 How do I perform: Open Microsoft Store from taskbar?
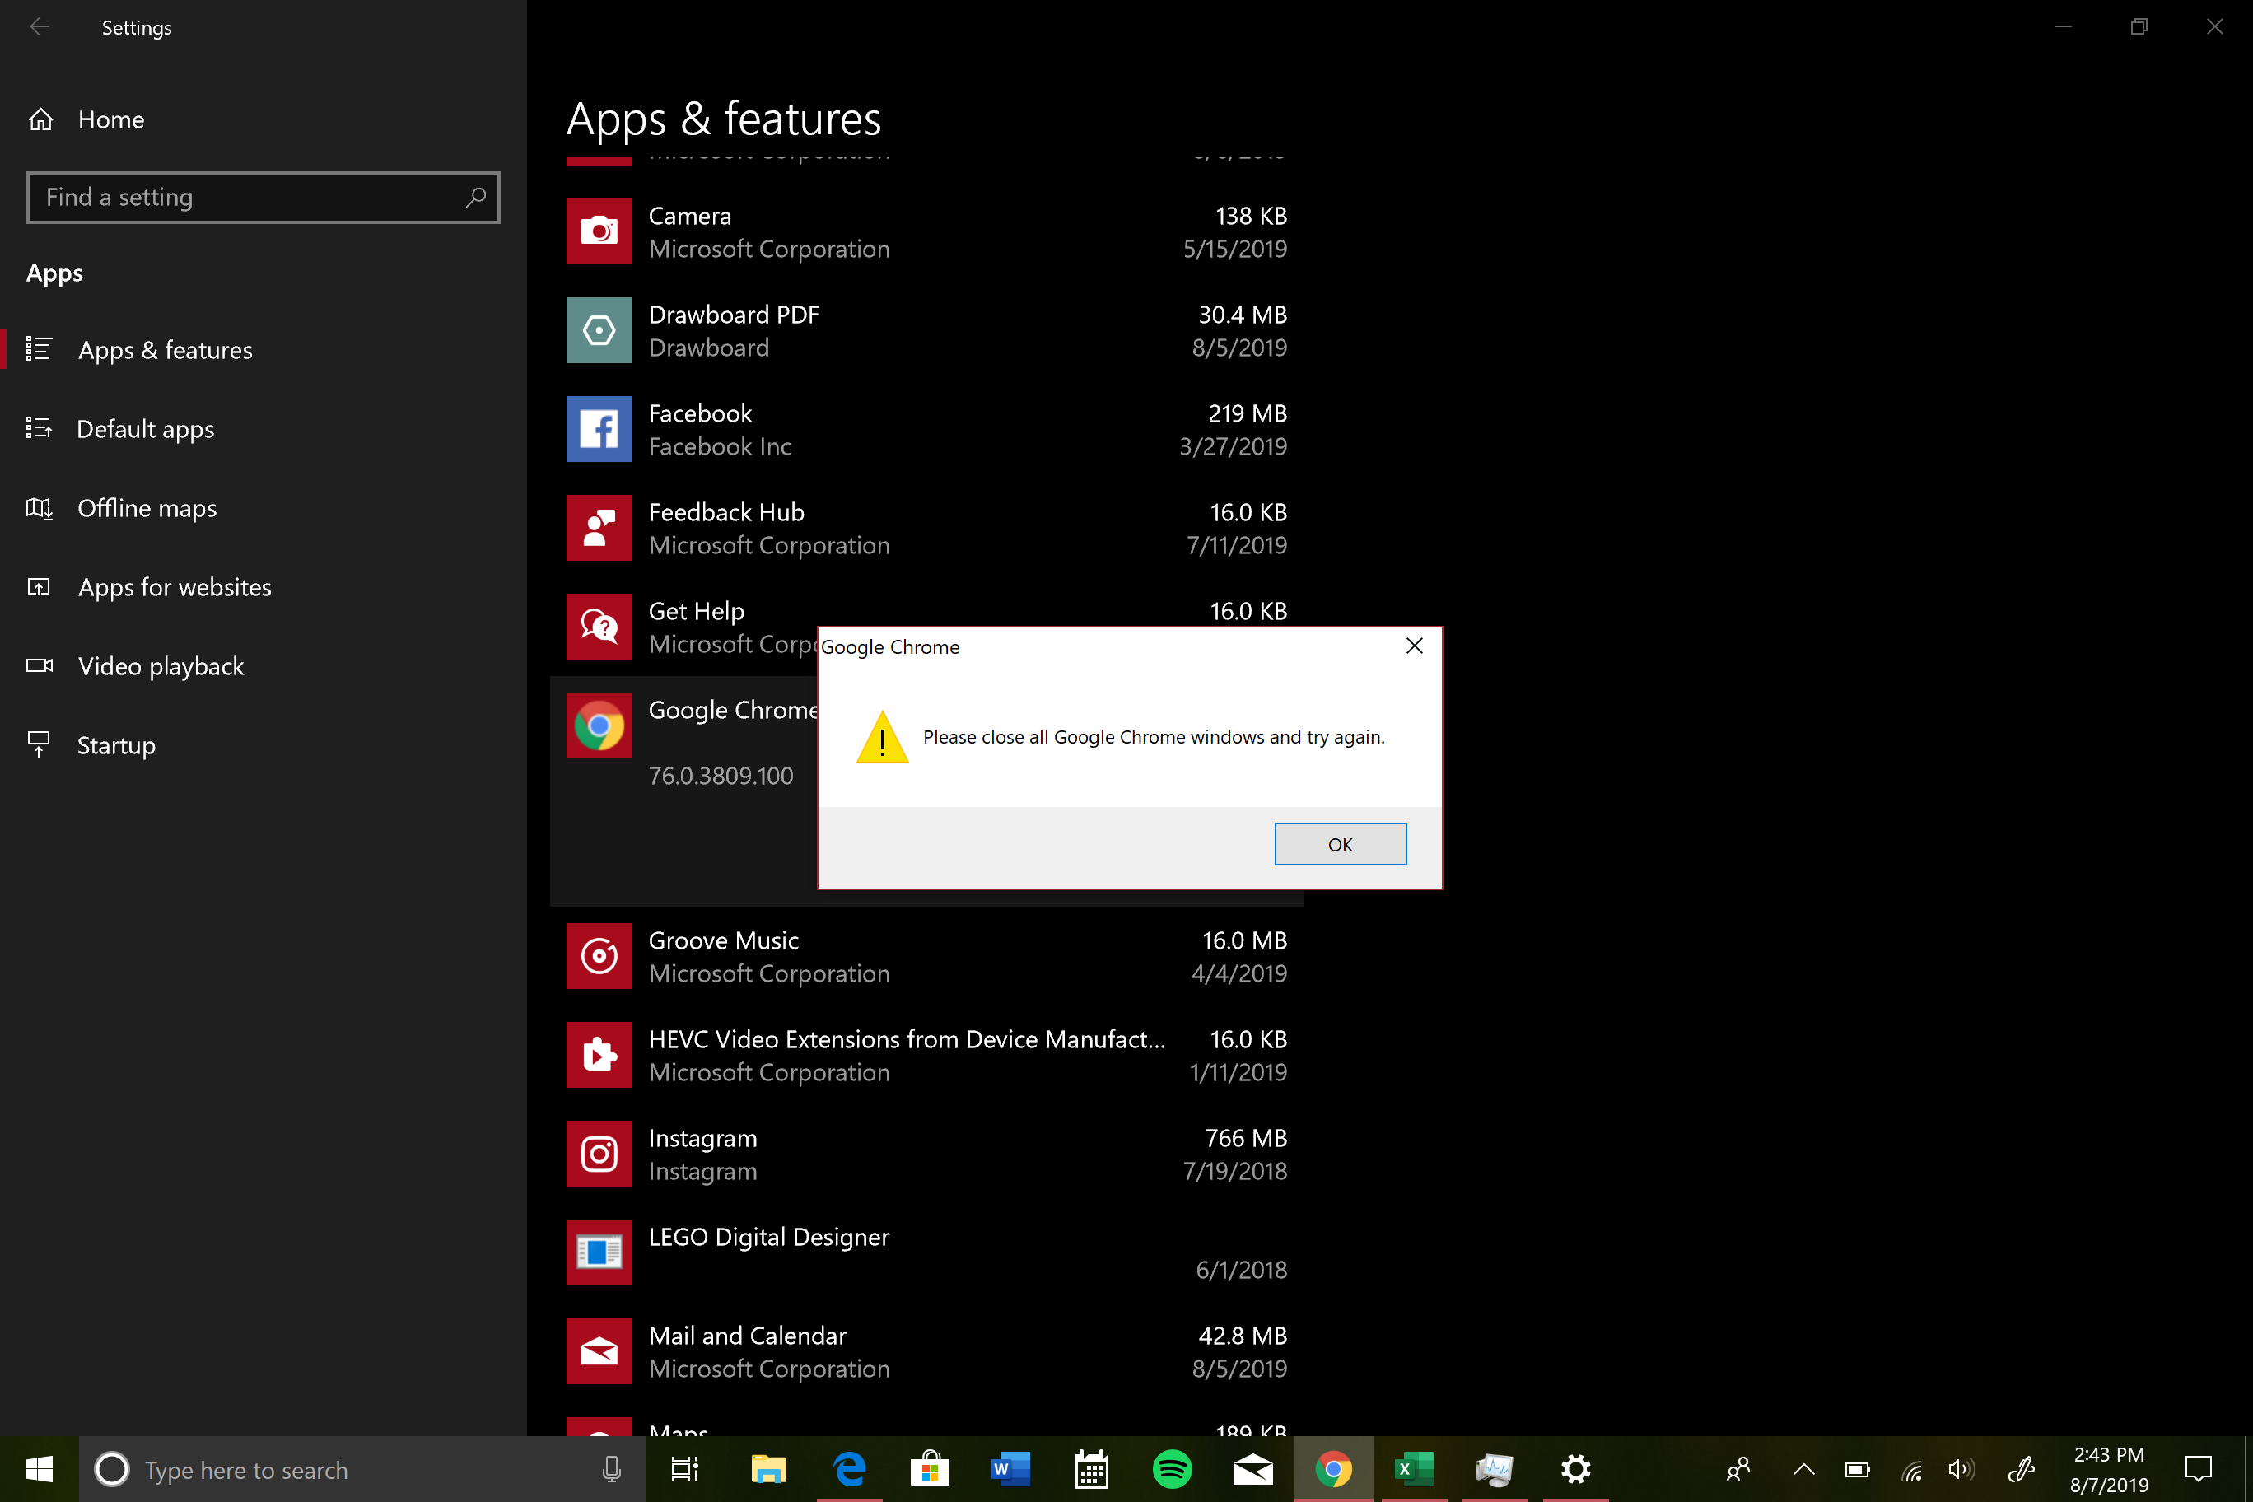coord(929,1468)
